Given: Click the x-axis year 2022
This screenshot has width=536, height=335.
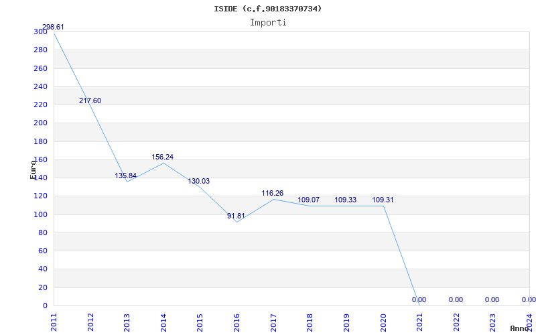Looking at the screenshot, I should tap(456, 323).
